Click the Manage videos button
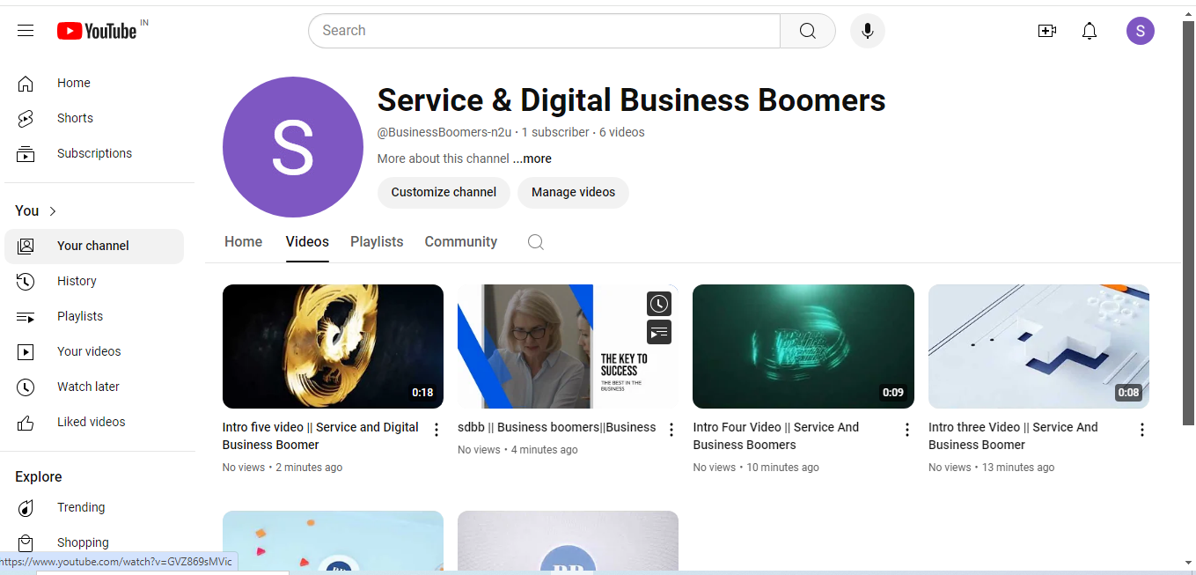Viewport: 1196px width, 575px height. 573,192
